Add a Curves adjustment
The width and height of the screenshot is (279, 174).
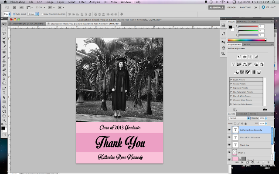pyautogui.click(x=250, y=57)
